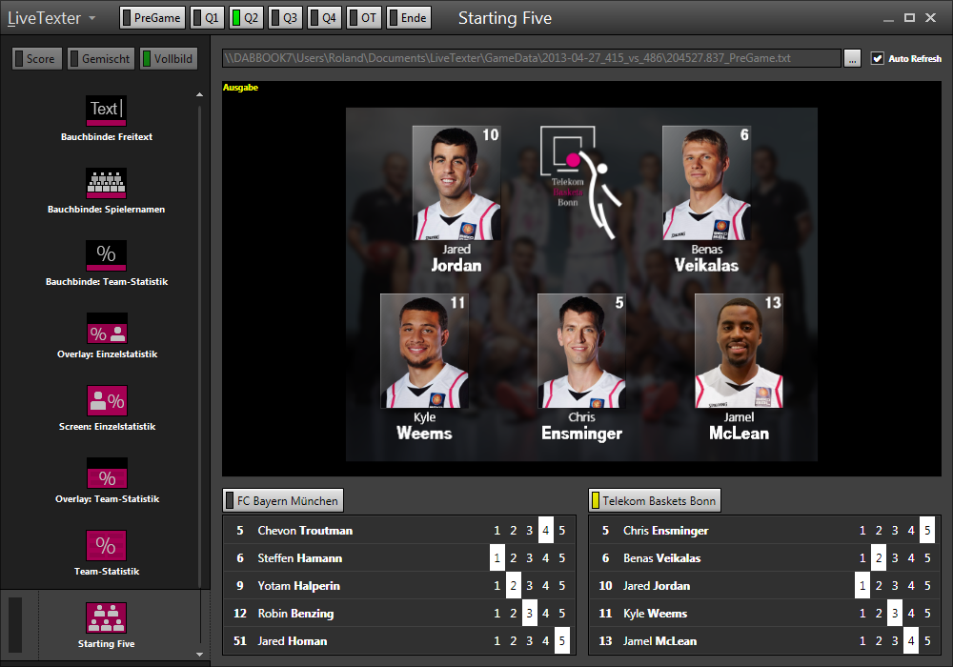The width and height of the screenshot is (953, 667).
Task: Set Jamel McLean to position 2
Action: point(879,641)
